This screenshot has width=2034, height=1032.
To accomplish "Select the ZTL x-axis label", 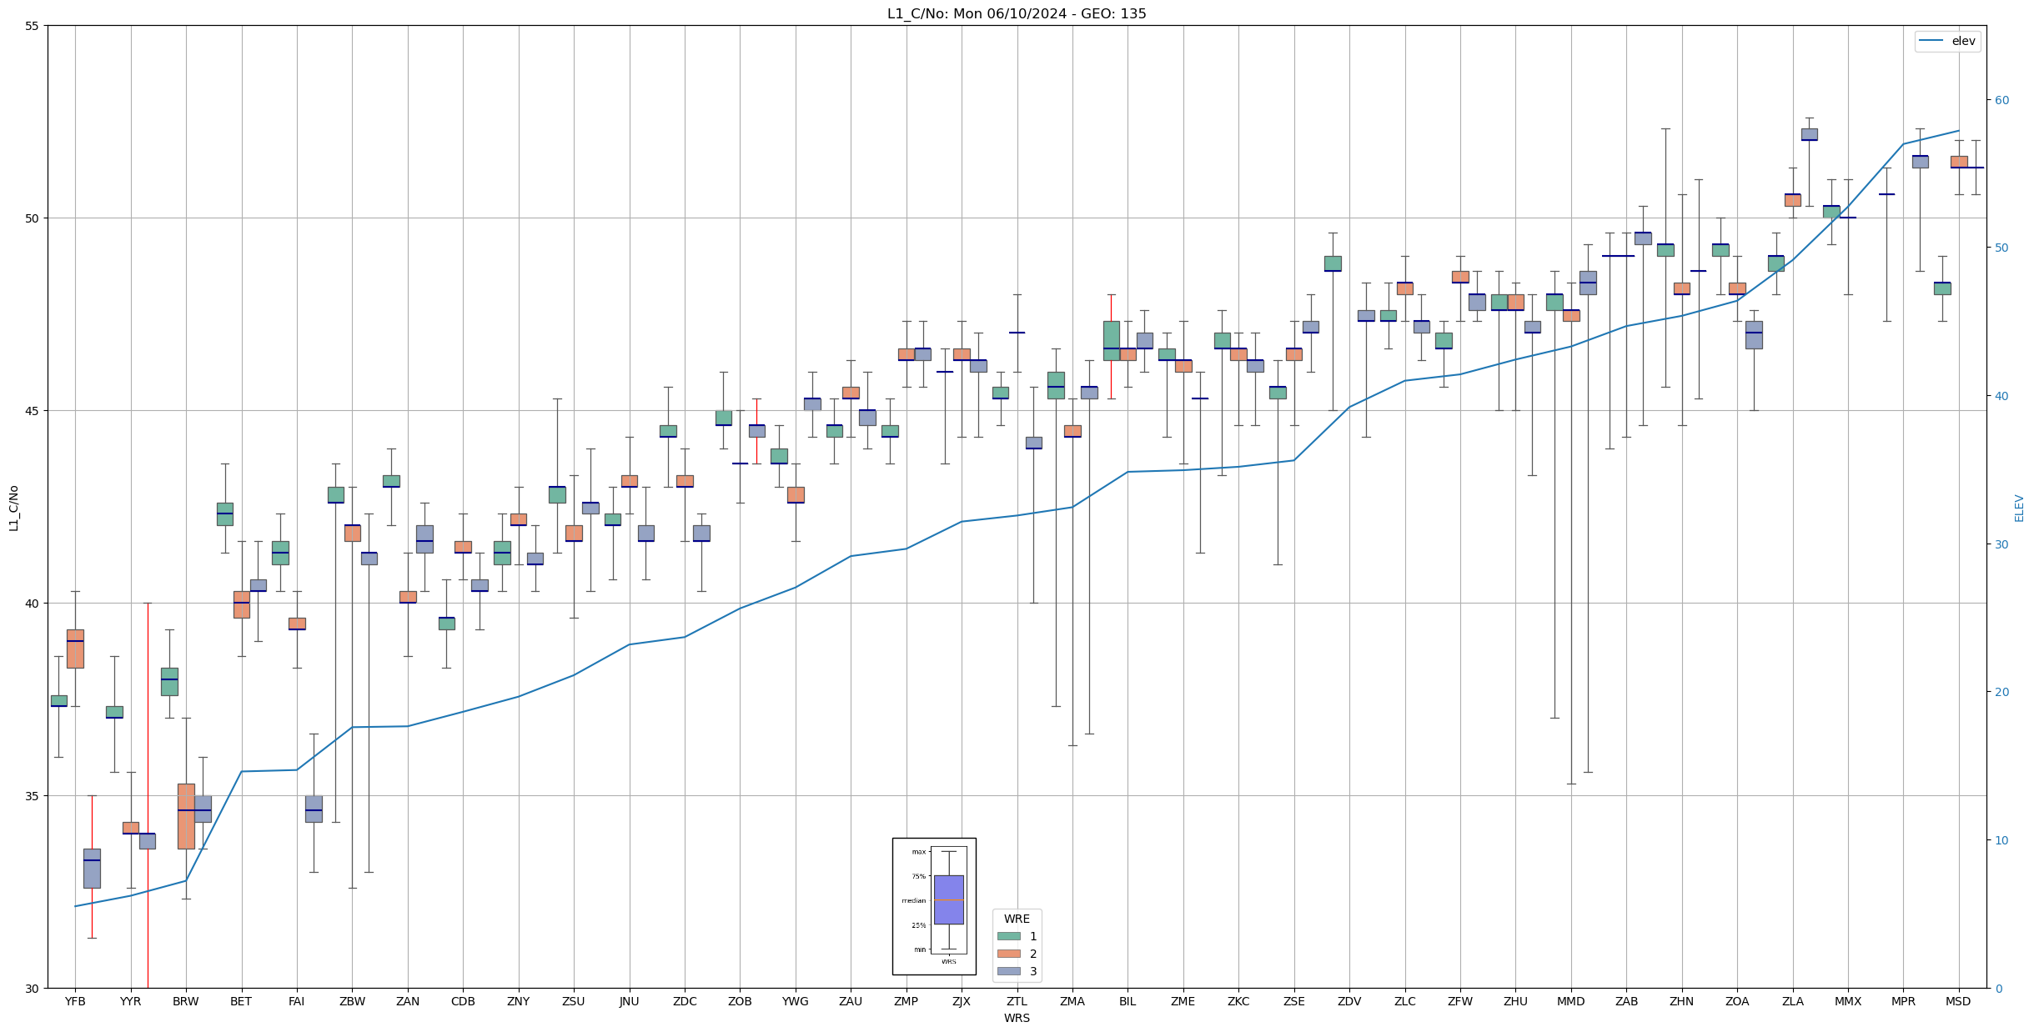I will click(1017, 1001).
